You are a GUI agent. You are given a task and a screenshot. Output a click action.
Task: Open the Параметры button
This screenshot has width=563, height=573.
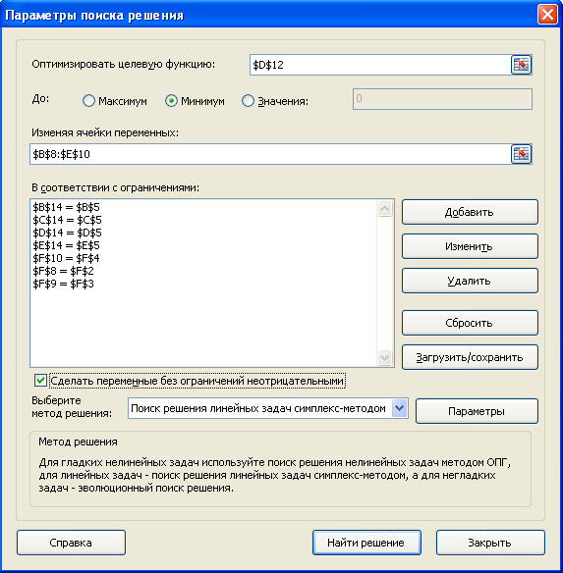coord(477,411)
